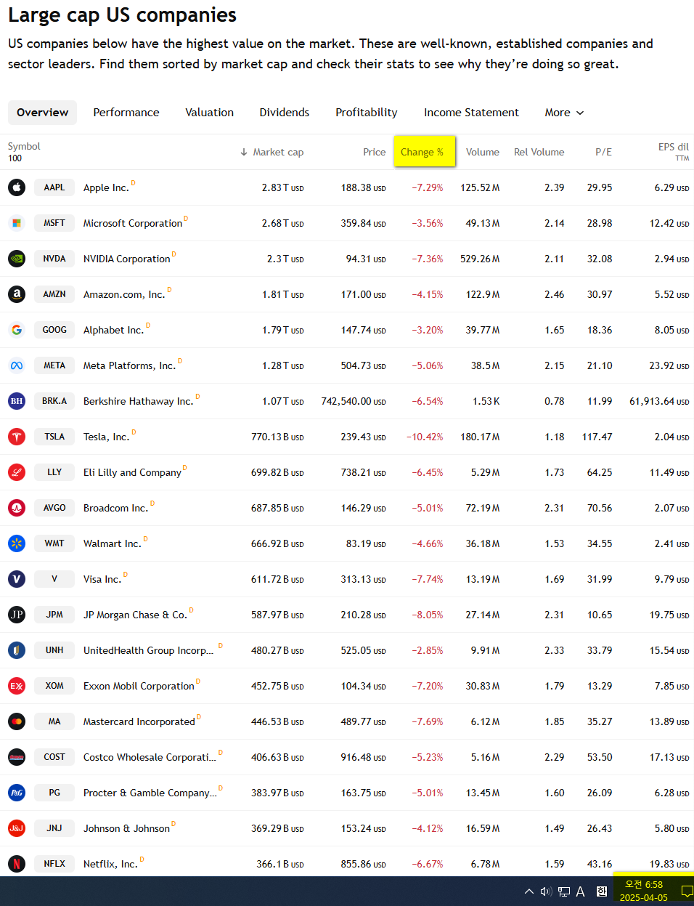Click the Netflix logo icon

click(x=17, y=864)
